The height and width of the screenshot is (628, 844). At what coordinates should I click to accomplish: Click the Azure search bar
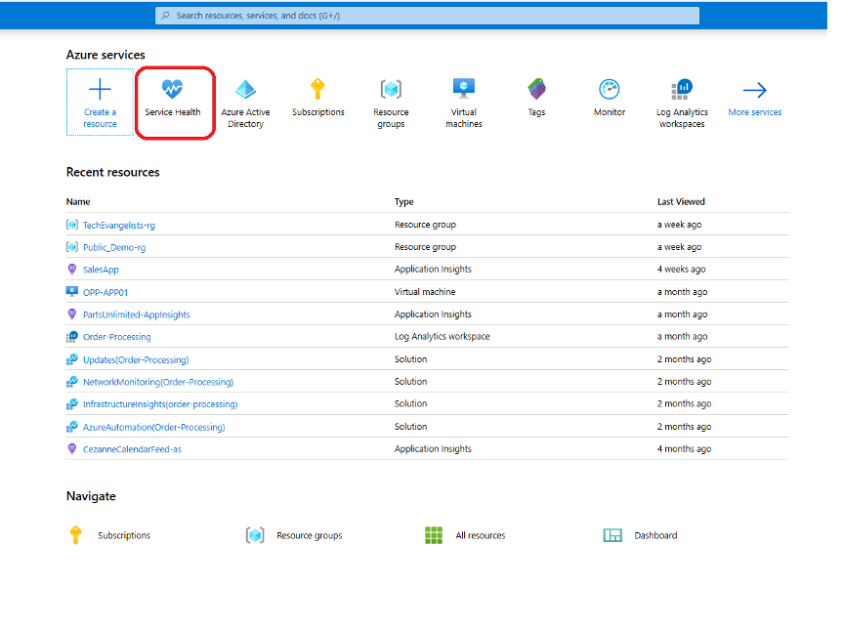[x=427, y=15]
